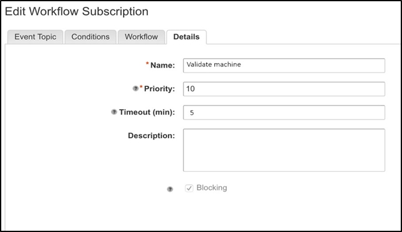
Task: Go to the Workflow tab
Action: (x=141, y=37)
